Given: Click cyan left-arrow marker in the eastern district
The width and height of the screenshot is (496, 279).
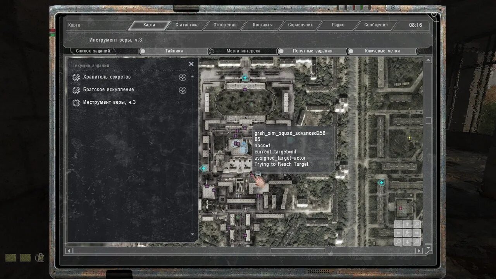Looking at the screenshot, I should (x=381, y=183).
